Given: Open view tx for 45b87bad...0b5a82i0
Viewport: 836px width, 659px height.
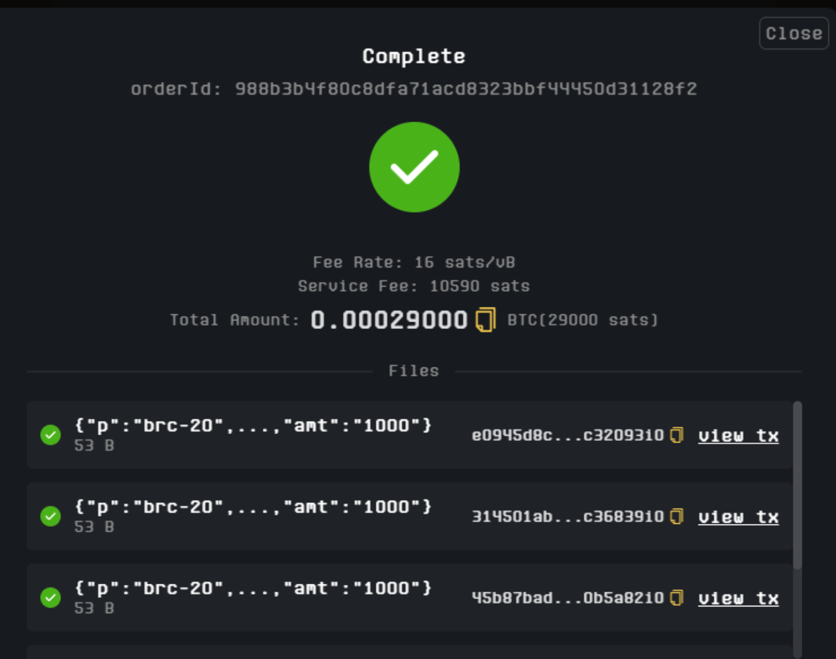Looking at the screenshot, I should click(x=738, y=598).
